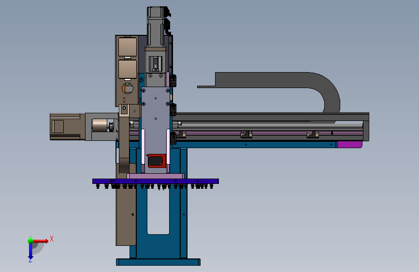Pick the magenta end cap on horizontal rail
The height and width of the screenshot is (272, 419).
tap(350, 145)
